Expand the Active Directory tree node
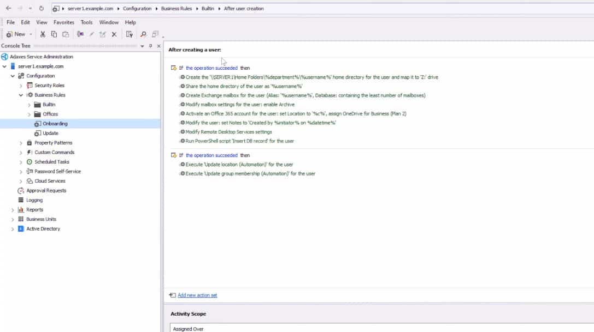 [13, 229]
